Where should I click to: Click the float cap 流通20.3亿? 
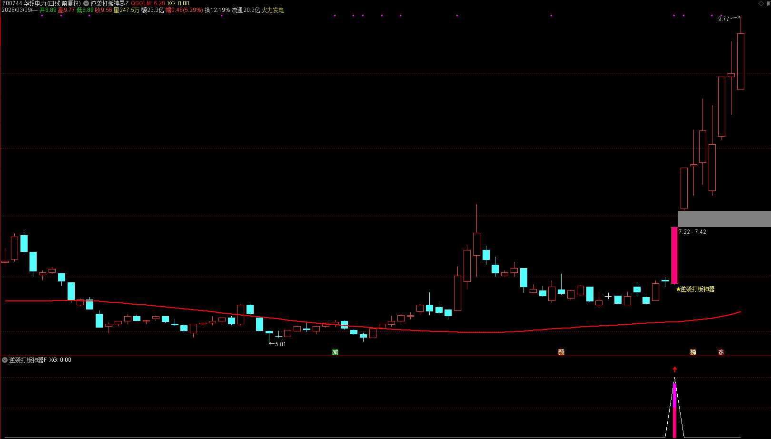(x=246, y=10)
